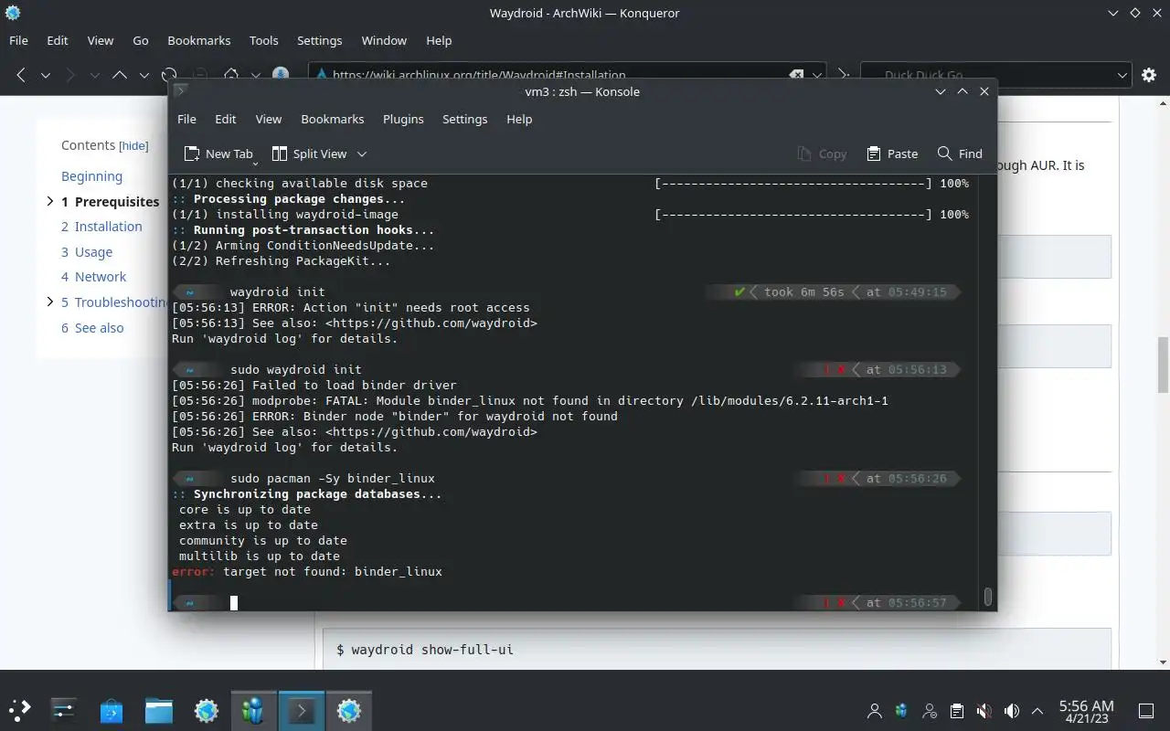Open Konqueror Help menu
The height and width of the screenshot is (731, 1170).
pos(439,40)
